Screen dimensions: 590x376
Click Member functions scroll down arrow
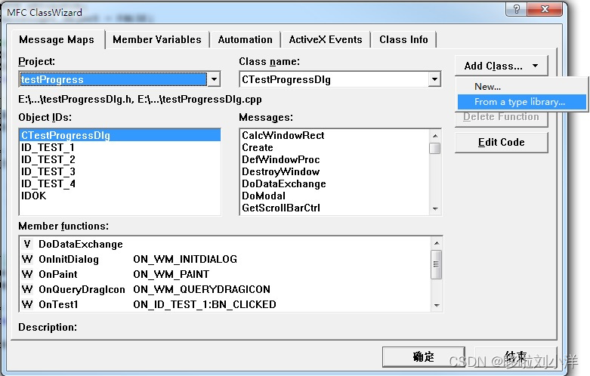pos(437,305)
